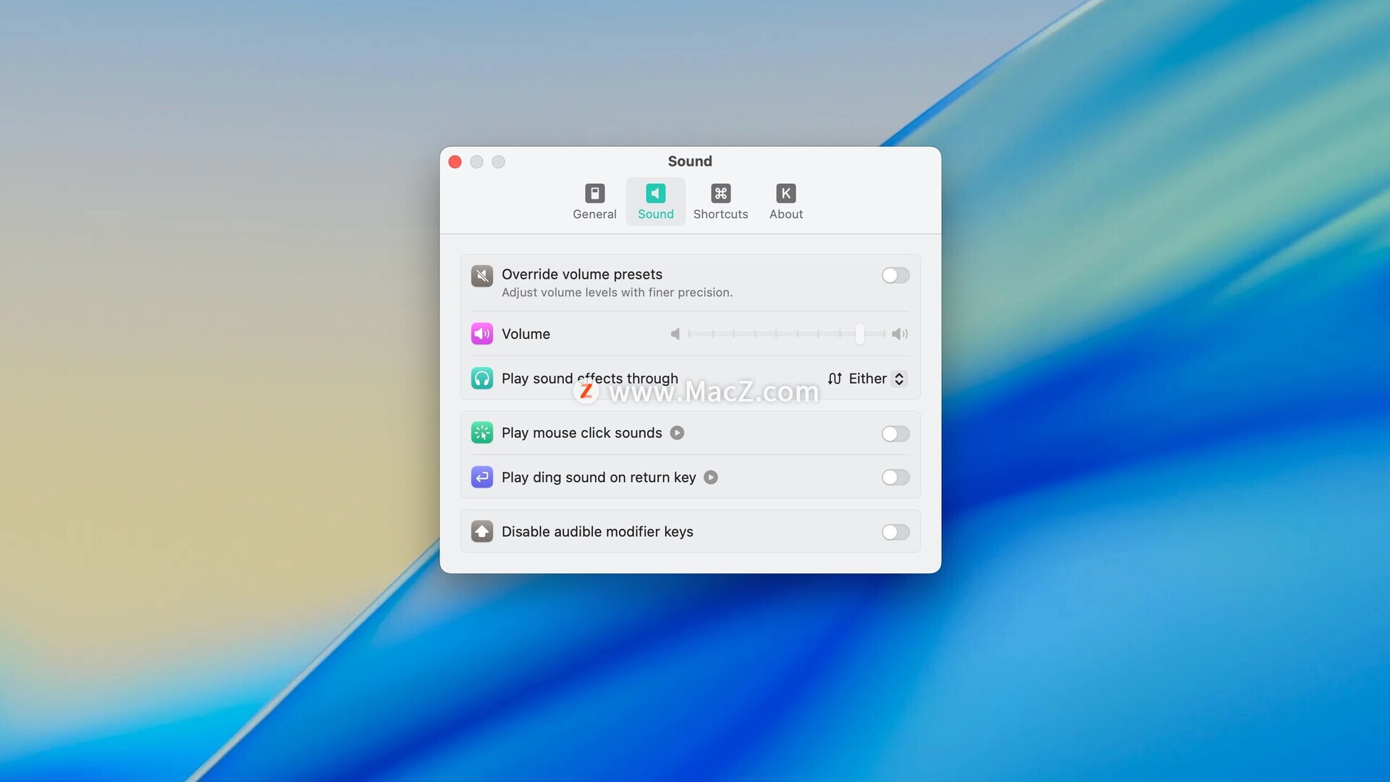Toggle Play ding sound on return key
Viewport: 1390px width, 782px height.
click(x=895, y=477)
